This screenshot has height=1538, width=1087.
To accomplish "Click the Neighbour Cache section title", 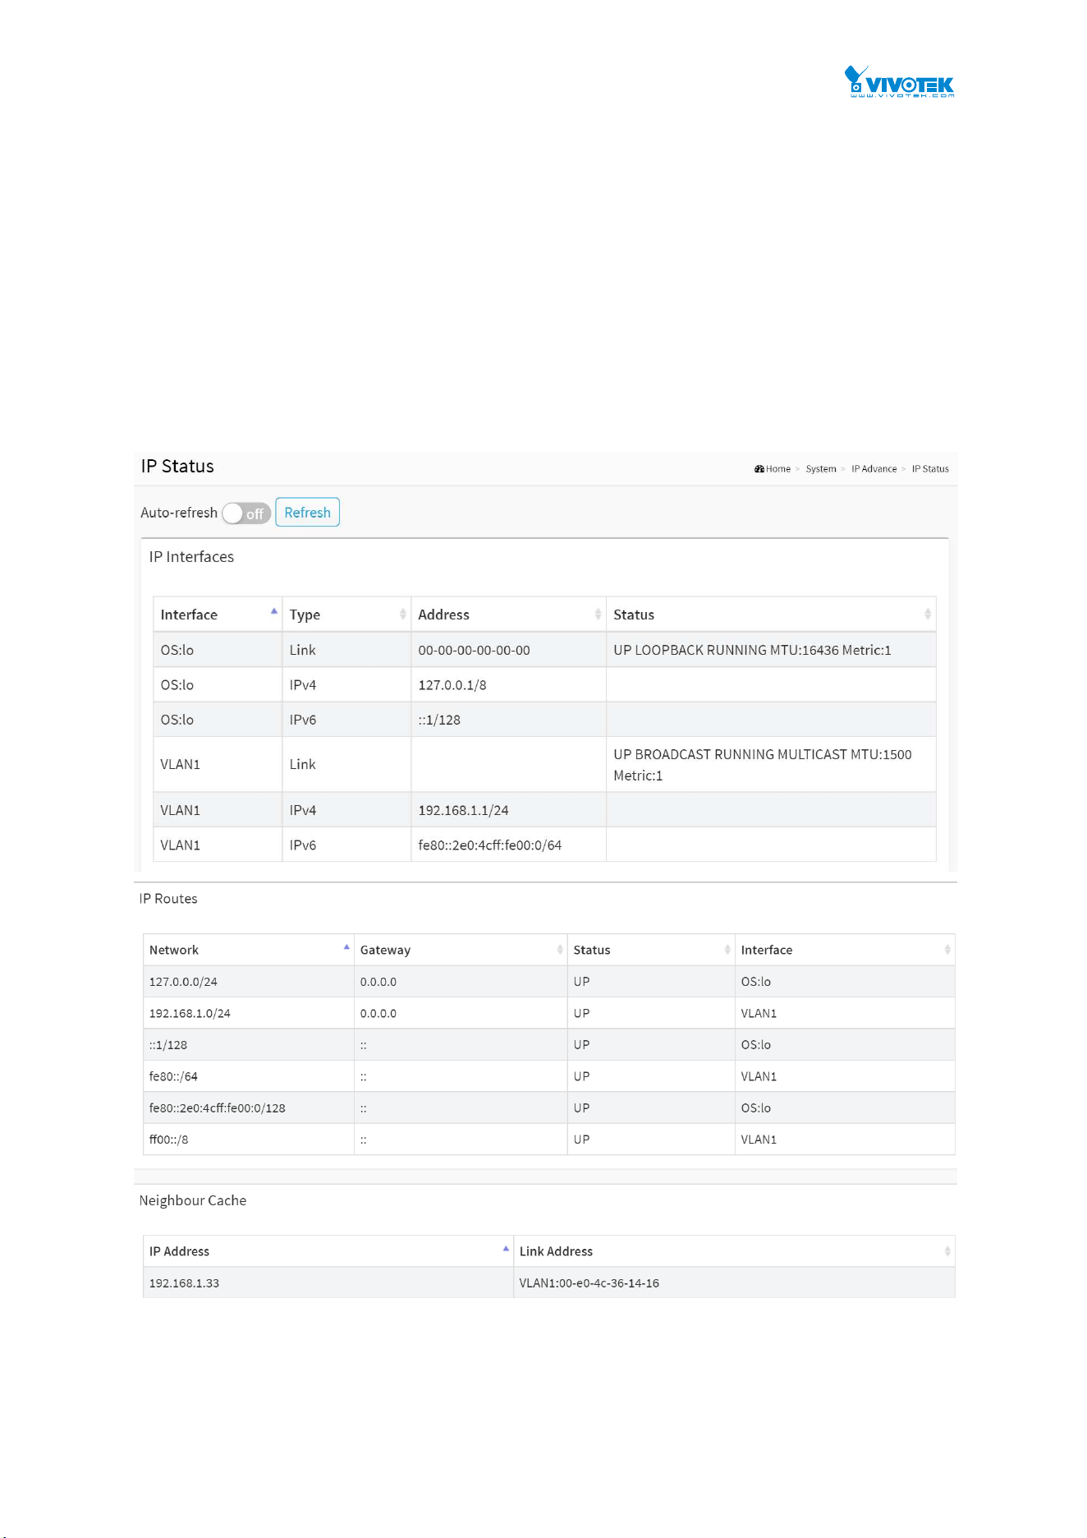I will point(193,1200).
